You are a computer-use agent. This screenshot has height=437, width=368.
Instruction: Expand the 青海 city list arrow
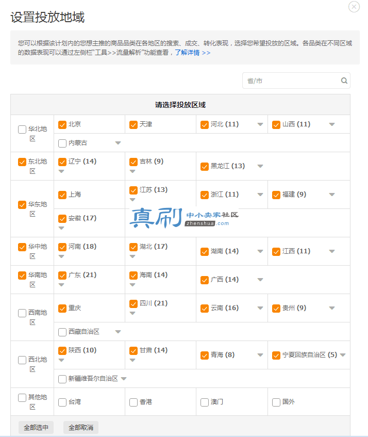pyautogui.click(x=260, y=355)
